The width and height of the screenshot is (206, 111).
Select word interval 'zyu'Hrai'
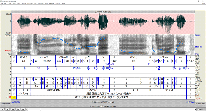(x=163, y=57)
